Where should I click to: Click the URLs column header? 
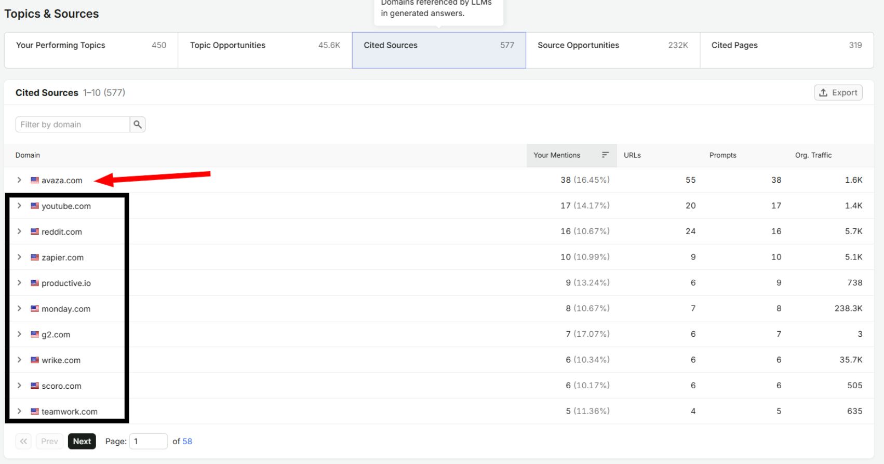(x=632, y=155)
